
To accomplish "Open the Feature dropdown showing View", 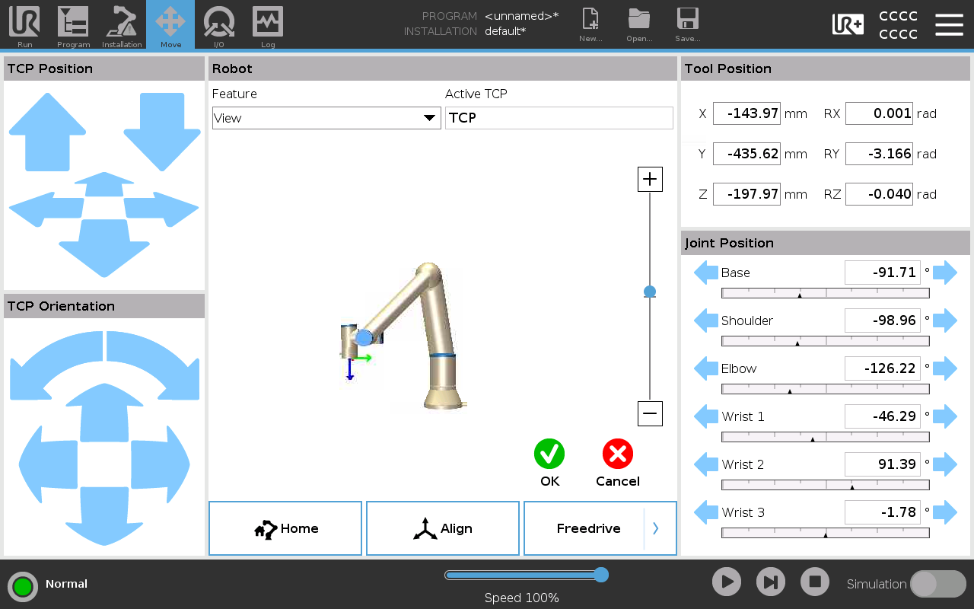I will (x=326, y=118).
